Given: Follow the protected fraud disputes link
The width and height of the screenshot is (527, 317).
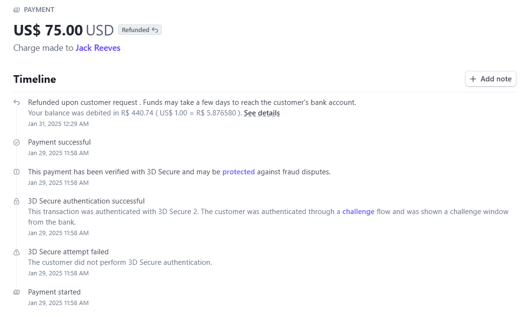Looking at the screenshot, I should 239,172.
